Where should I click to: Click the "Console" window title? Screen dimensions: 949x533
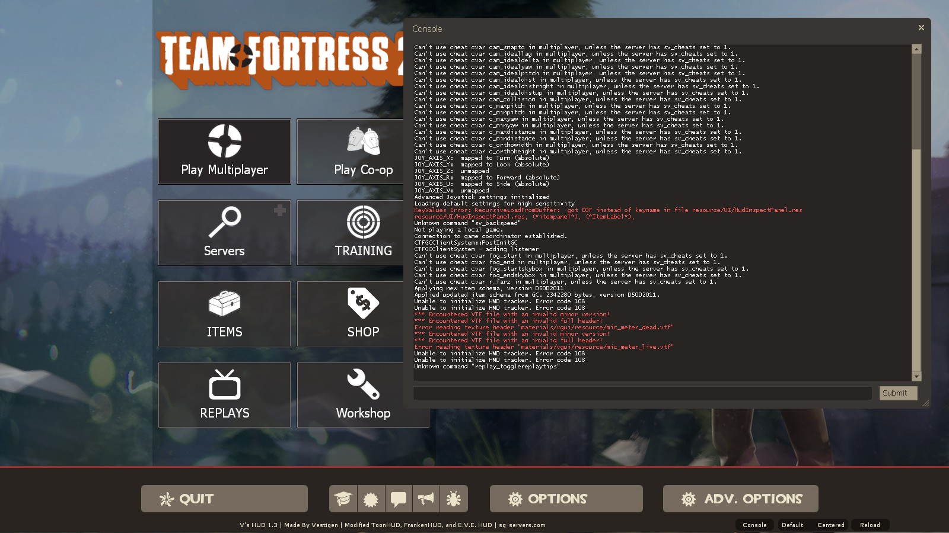coord(427,29)
